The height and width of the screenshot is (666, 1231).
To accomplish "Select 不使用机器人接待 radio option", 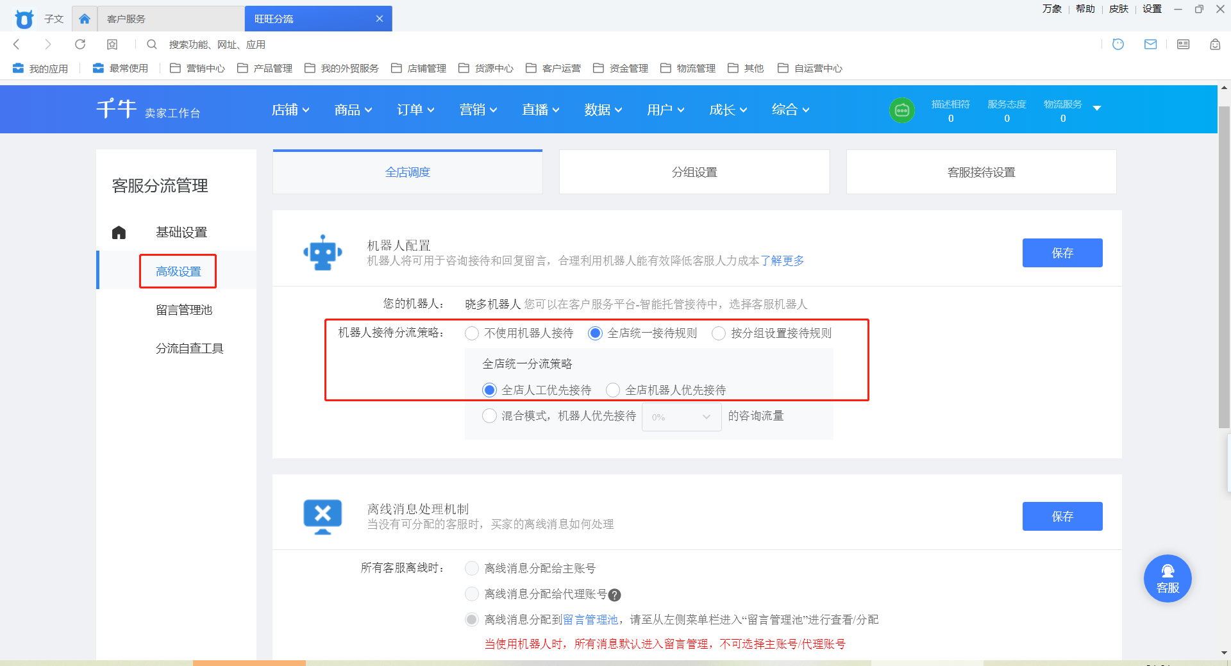I will (x=472, y=333).
